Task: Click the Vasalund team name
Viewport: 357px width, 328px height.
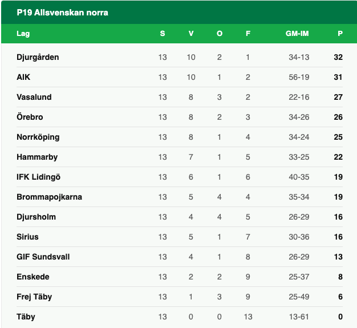Action: pyautogui.click(x=34, y=97)
